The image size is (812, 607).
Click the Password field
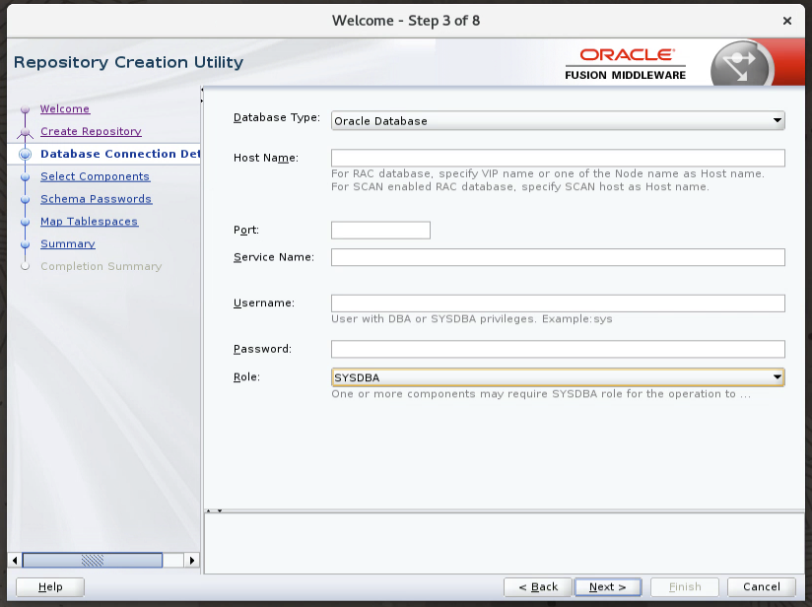click(558, 349)
